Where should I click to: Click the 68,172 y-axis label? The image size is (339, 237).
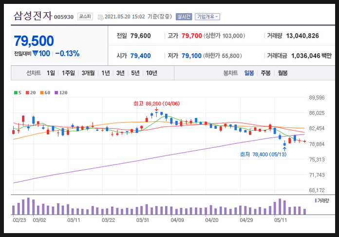317,190
